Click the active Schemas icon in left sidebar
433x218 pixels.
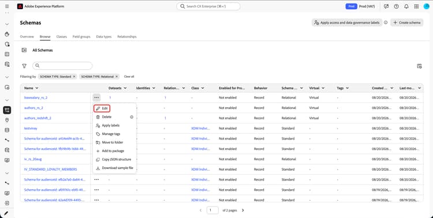(x=7, y=110)
